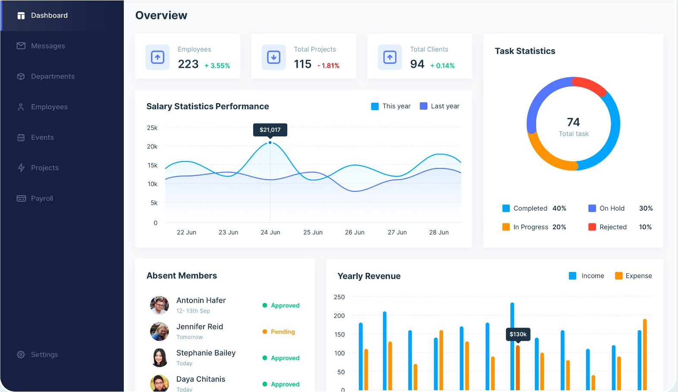
Task: Select the Payroll card icon
Action: 21,199
